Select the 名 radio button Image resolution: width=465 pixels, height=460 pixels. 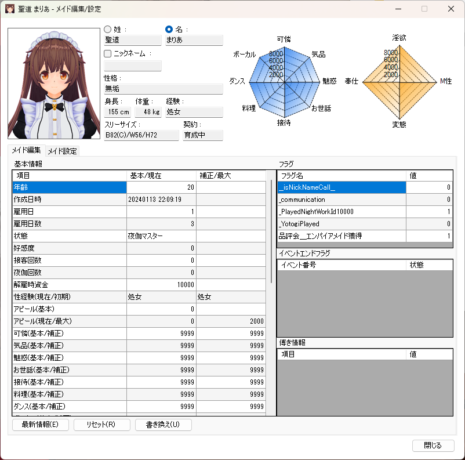point(169,29)
